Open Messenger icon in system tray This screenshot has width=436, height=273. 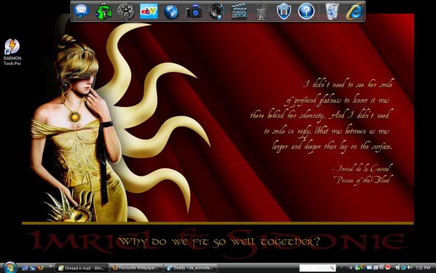(x=358, y=268)
